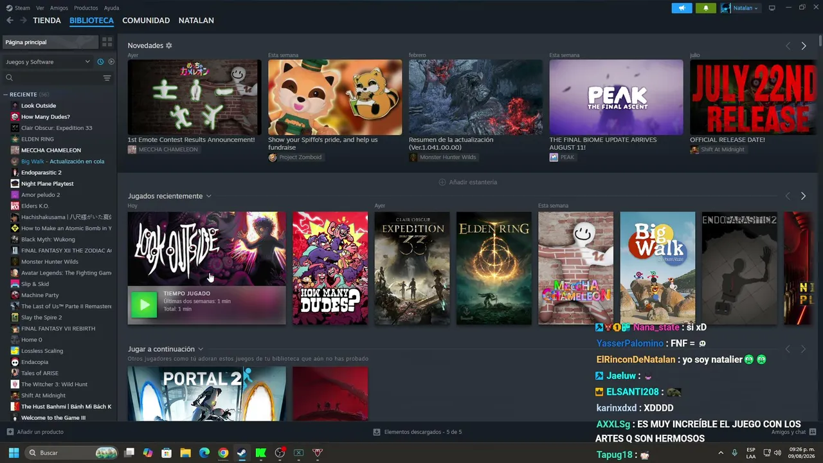Open the announcements megaphone button
This screenshot has height=463, width=823.
pyautogui.click(x=682, y=8)
